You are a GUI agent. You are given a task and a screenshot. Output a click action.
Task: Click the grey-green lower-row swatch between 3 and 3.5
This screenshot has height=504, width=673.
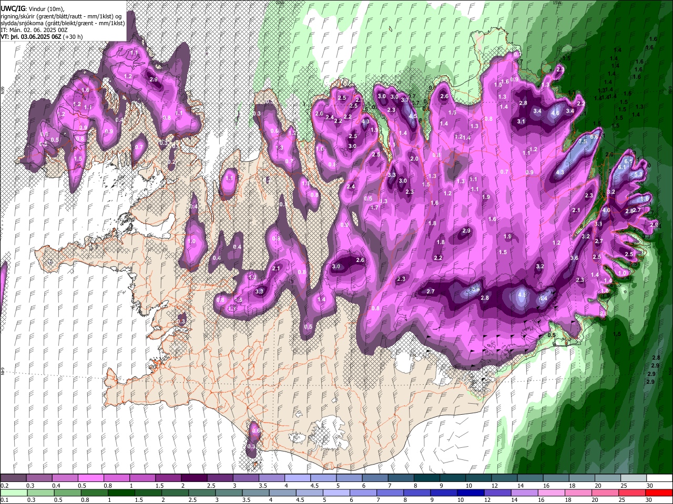229,493
